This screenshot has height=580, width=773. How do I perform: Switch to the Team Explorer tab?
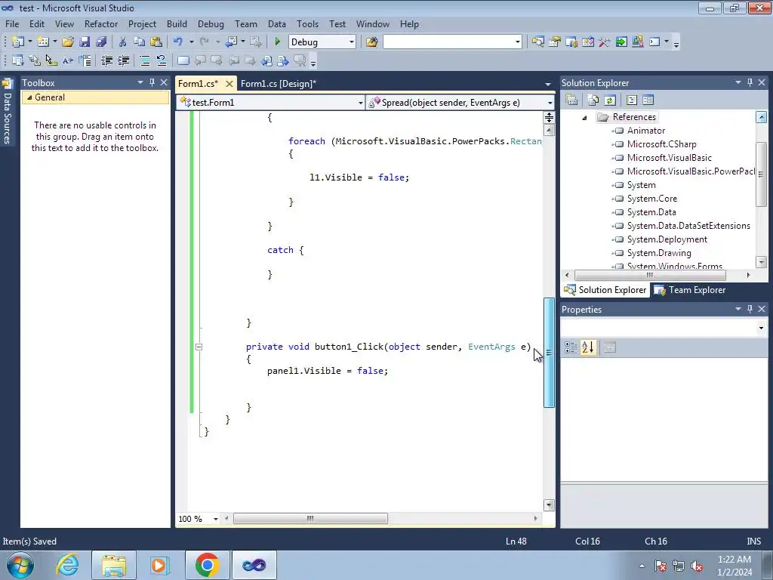(690, 290)
